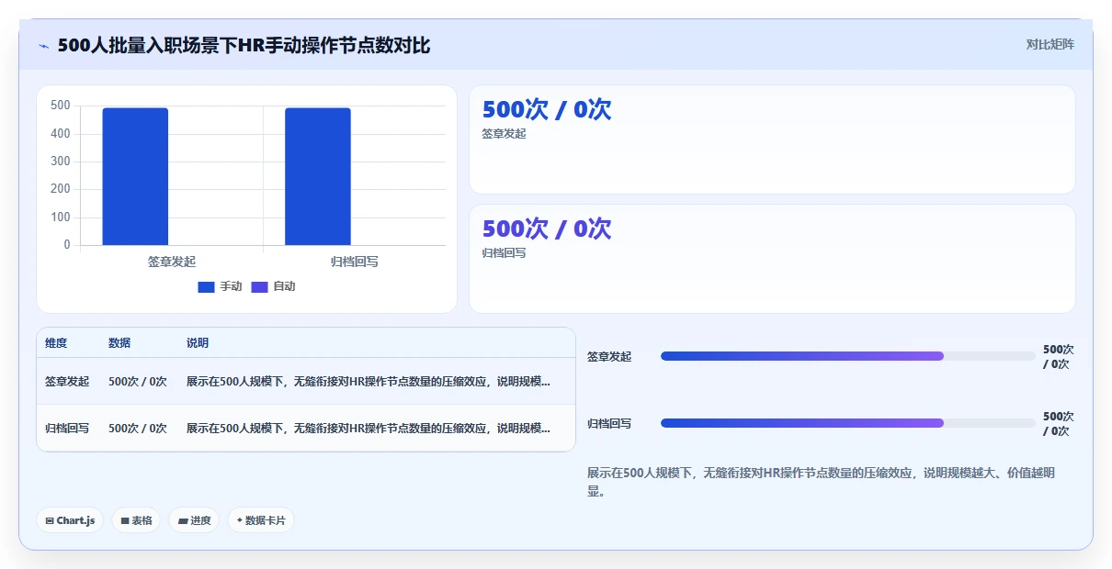Image resolution: width=1112 pixels, height=569 pixels.
Task: Click the 签章发起 caption in the top data card
Action: coord(504,134)
